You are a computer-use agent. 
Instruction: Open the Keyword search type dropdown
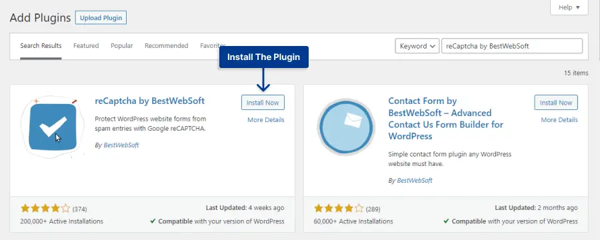[417, 46]
